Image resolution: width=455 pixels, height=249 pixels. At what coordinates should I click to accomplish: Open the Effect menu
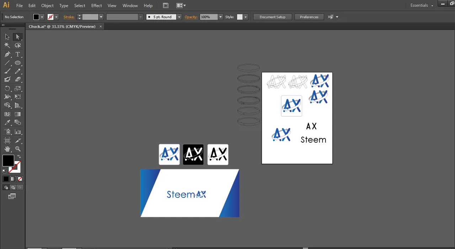[97, 5]
